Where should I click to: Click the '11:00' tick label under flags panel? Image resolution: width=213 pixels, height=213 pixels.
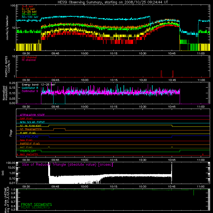tap(201, 160)
